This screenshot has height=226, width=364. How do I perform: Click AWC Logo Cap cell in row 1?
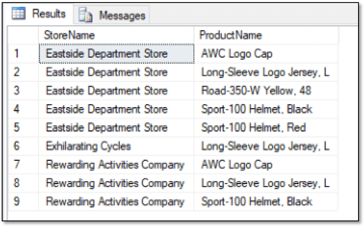click(265, 54)
